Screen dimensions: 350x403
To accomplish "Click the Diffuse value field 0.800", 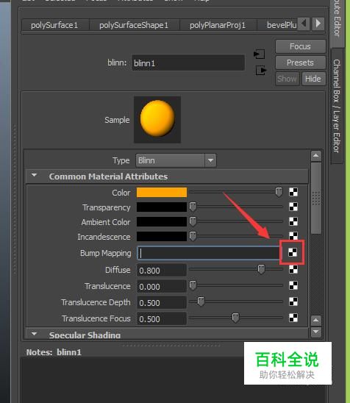I will (162, 271).
